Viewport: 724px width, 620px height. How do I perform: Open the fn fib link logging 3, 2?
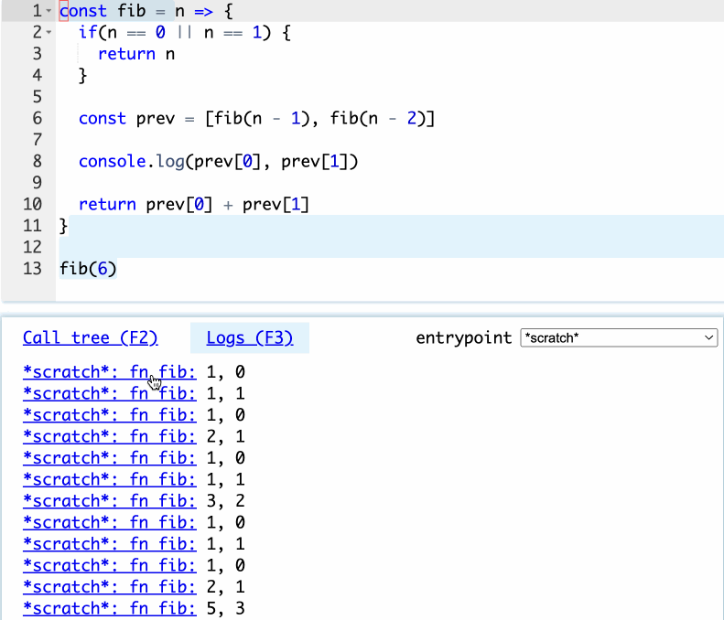point(109,501)
